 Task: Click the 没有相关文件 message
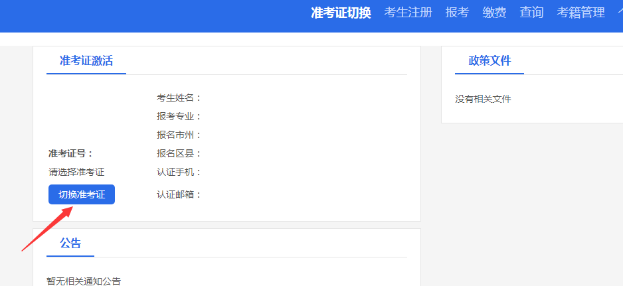click(x=483, y=100)
